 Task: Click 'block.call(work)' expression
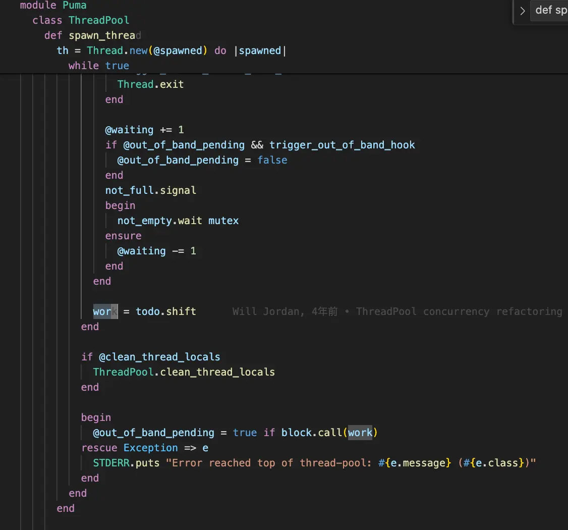click(329, 433)
